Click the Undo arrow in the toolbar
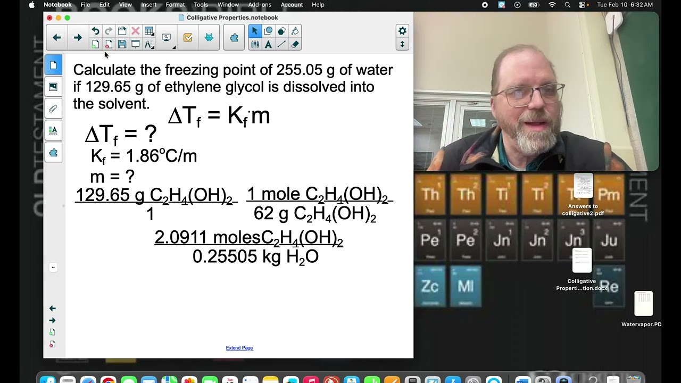 (95, 31)
